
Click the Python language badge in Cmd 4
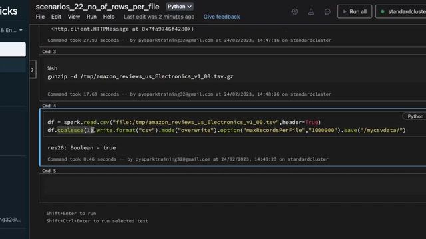pyautogui.click(x=415, y=116)
